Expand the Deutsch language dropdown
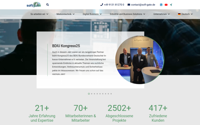Screen dimensions: 200x125 pyautogui.click(x=185, y=14)
